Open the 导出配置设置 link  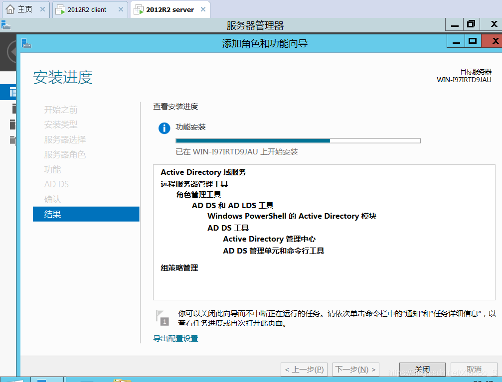point(175,338)
